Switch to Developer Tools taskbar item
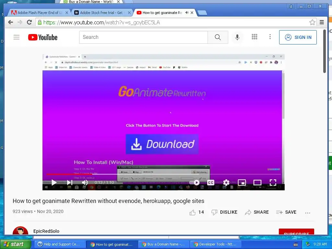The width and height of the screenshot is (332, 249). [x=216, y=244]
